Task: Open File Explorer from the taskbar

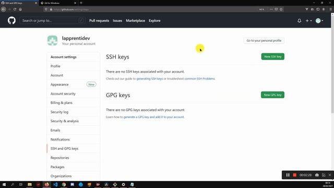Action: click(30, 184)
